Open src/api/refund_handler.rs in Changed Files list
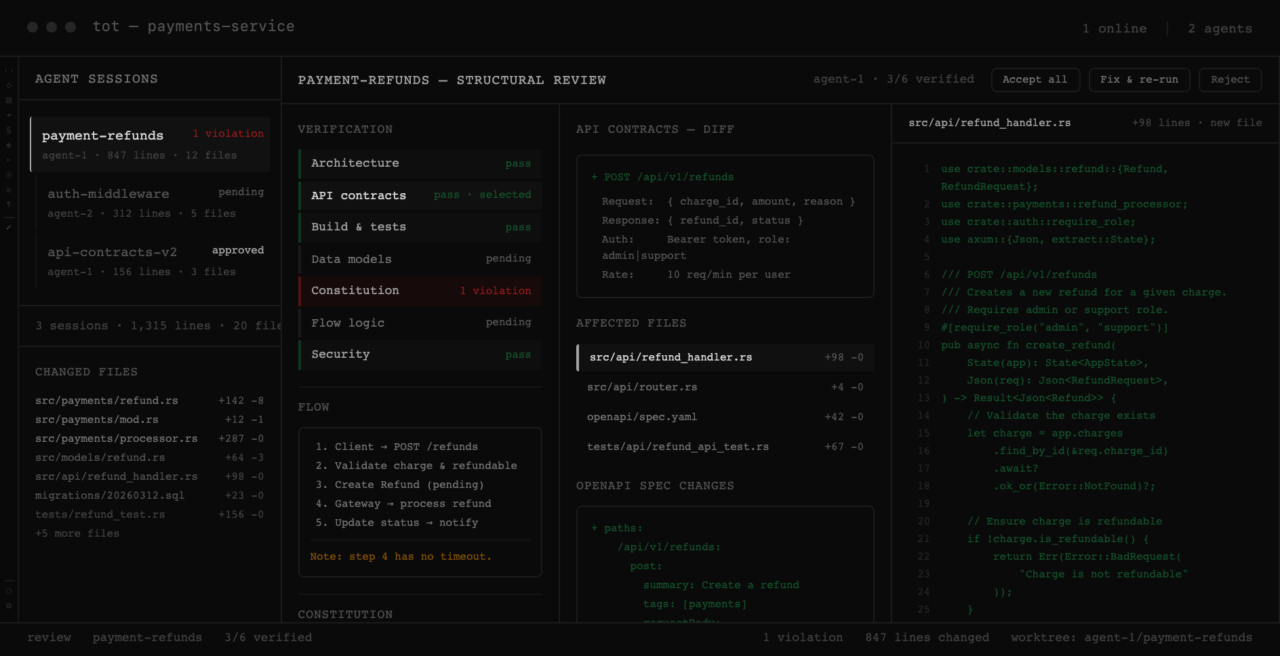The width and height of the screenshot is (1280, 656). (x=149, y=476)
